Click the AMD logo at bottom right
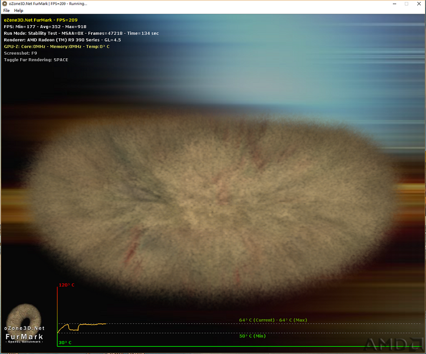 pyautogui.click(x=394, y=344)
